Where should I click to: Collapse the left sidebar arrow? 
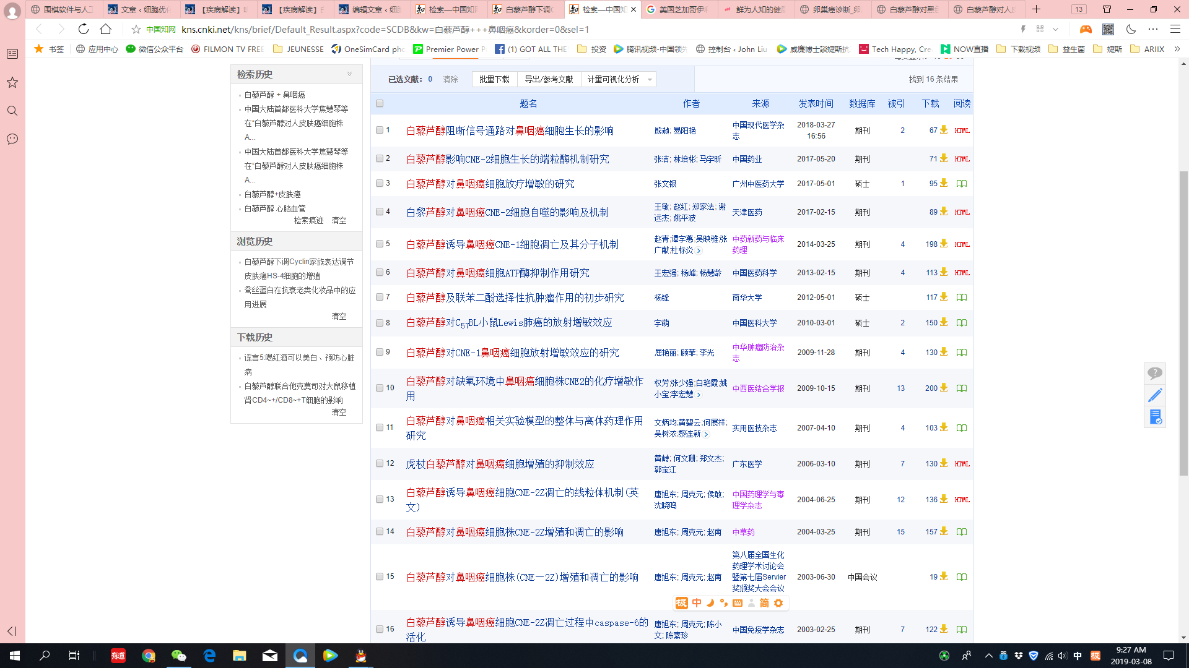[x=11, y=631]
